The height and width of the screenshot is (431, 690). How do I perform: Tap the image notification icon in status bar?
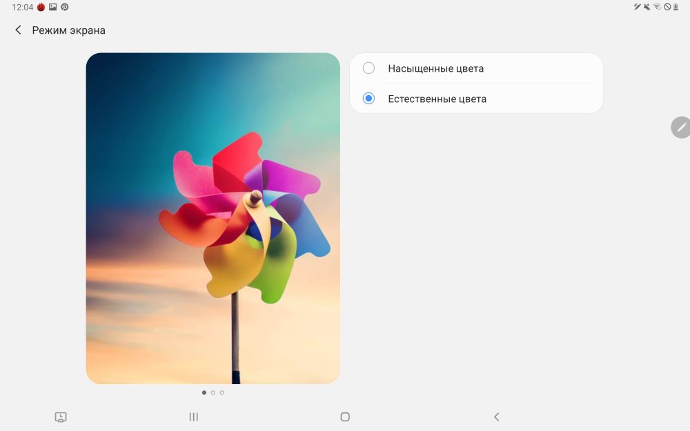click(52, 7)
